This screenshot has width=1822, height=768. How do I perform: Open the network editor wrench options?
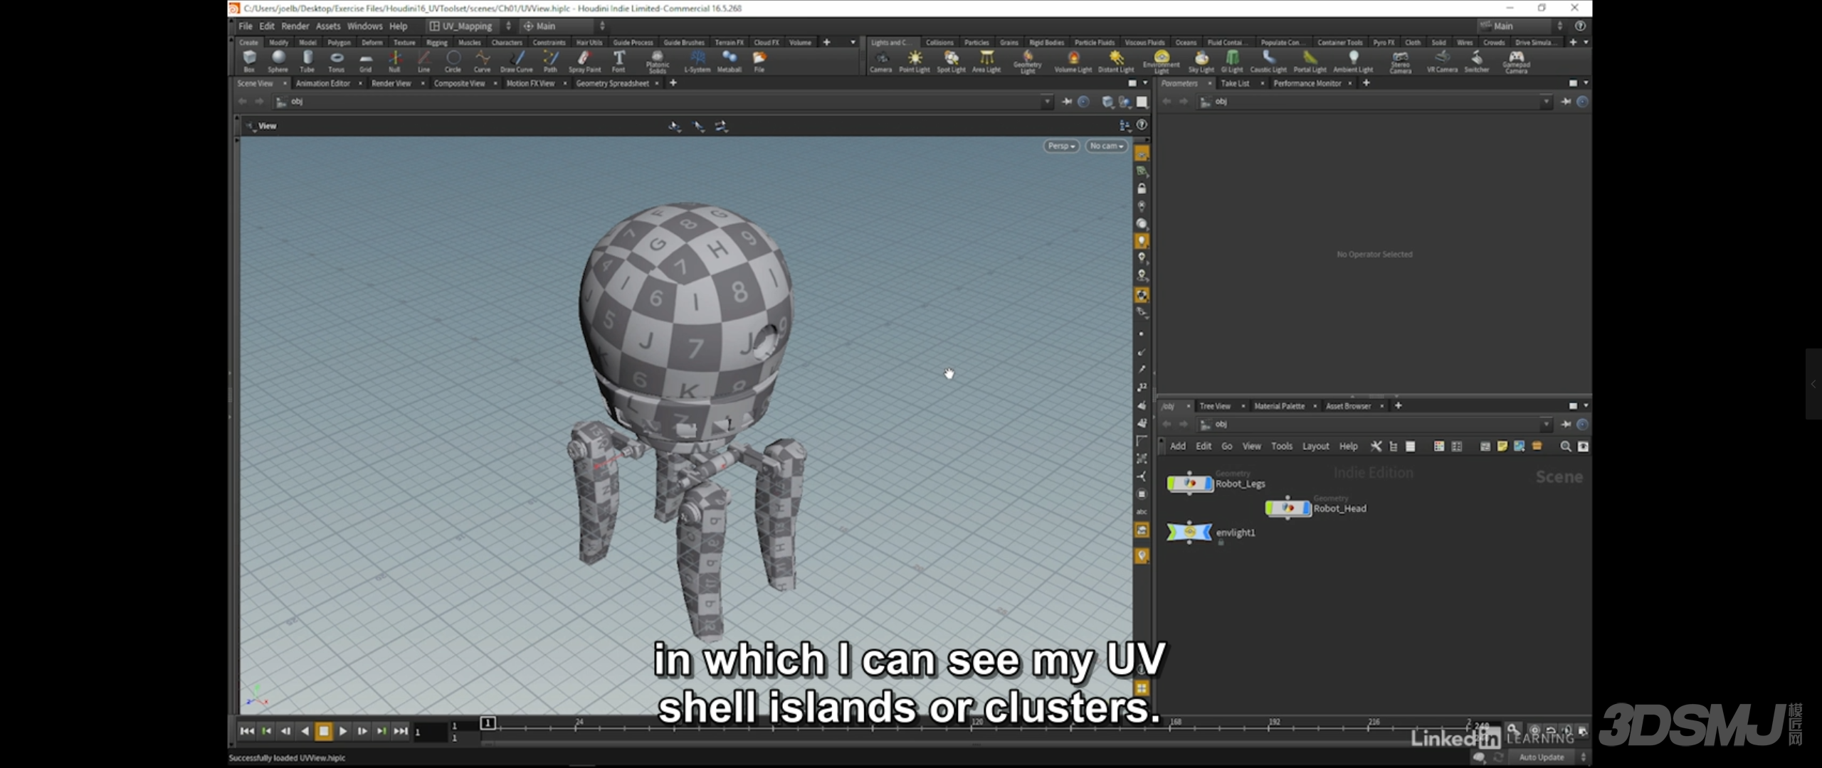pos(1376,446)
